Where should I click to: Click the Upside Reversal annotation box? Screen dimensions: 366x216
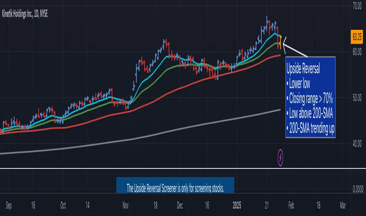point(311,97)
